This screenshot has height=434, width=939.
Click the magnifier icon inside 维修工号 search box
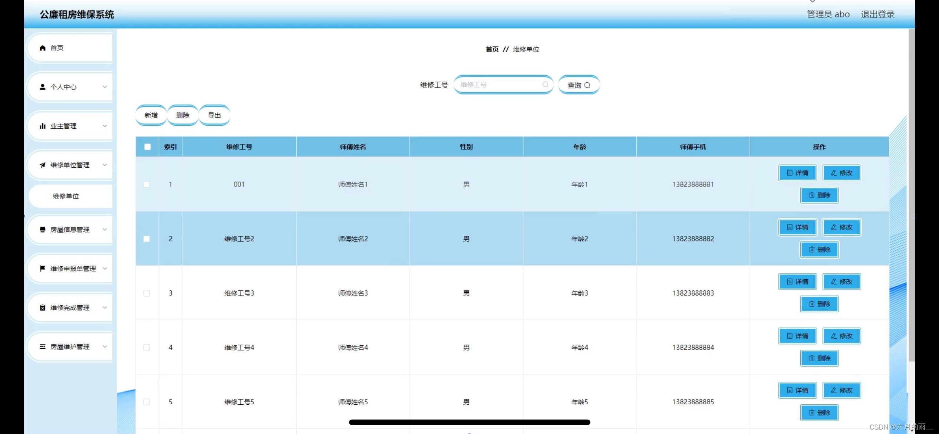(545, 85)
